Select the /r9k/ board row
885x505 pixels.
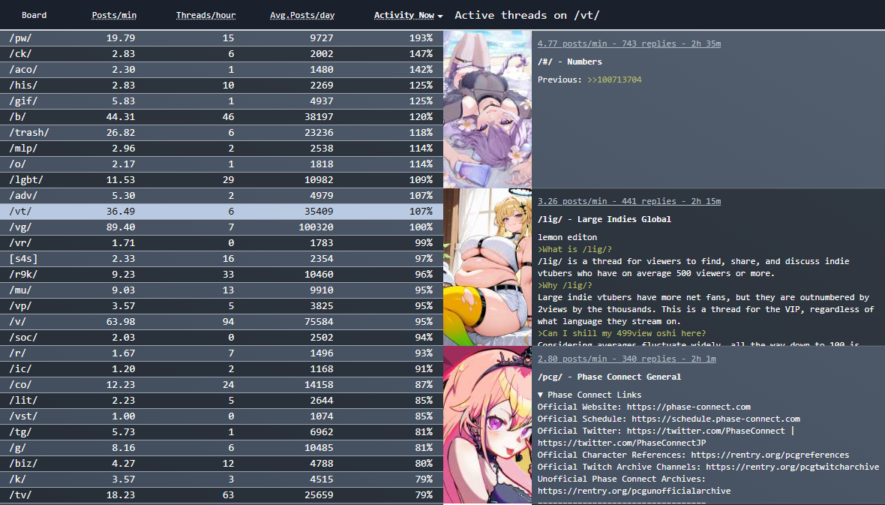click(221, 275)
